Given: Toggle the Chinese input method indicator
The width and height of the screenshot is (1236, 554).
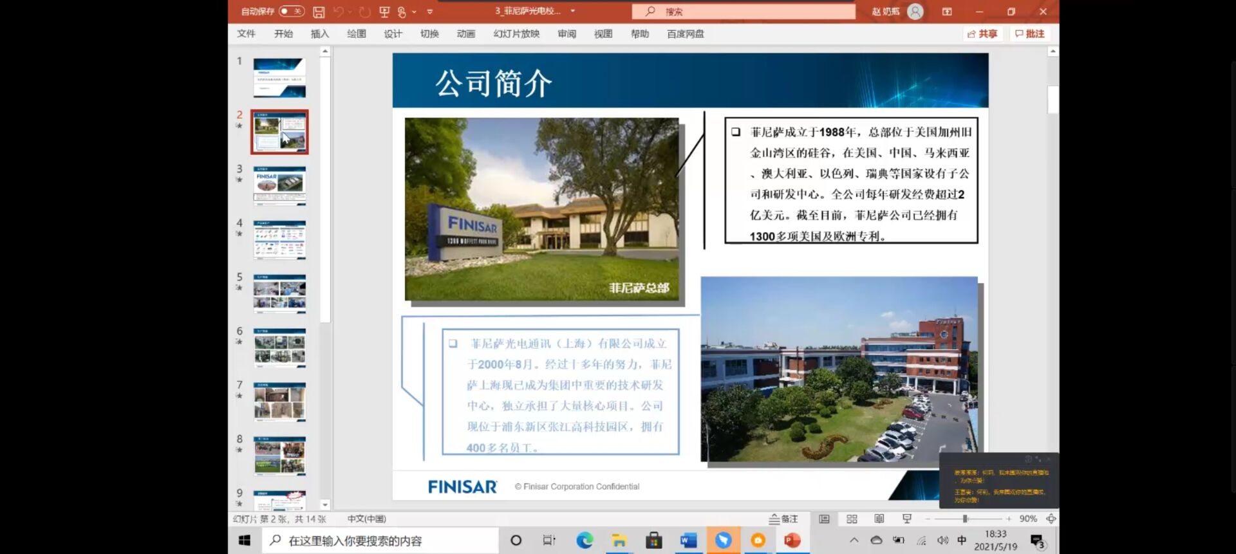Looking at the screenshot, I should (x=962, y=540).
